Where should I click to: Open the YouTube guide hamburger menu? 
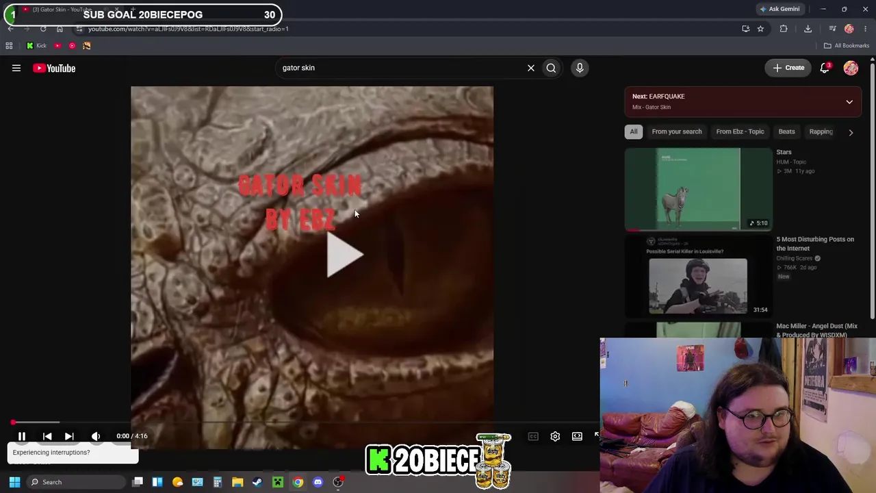16,68
